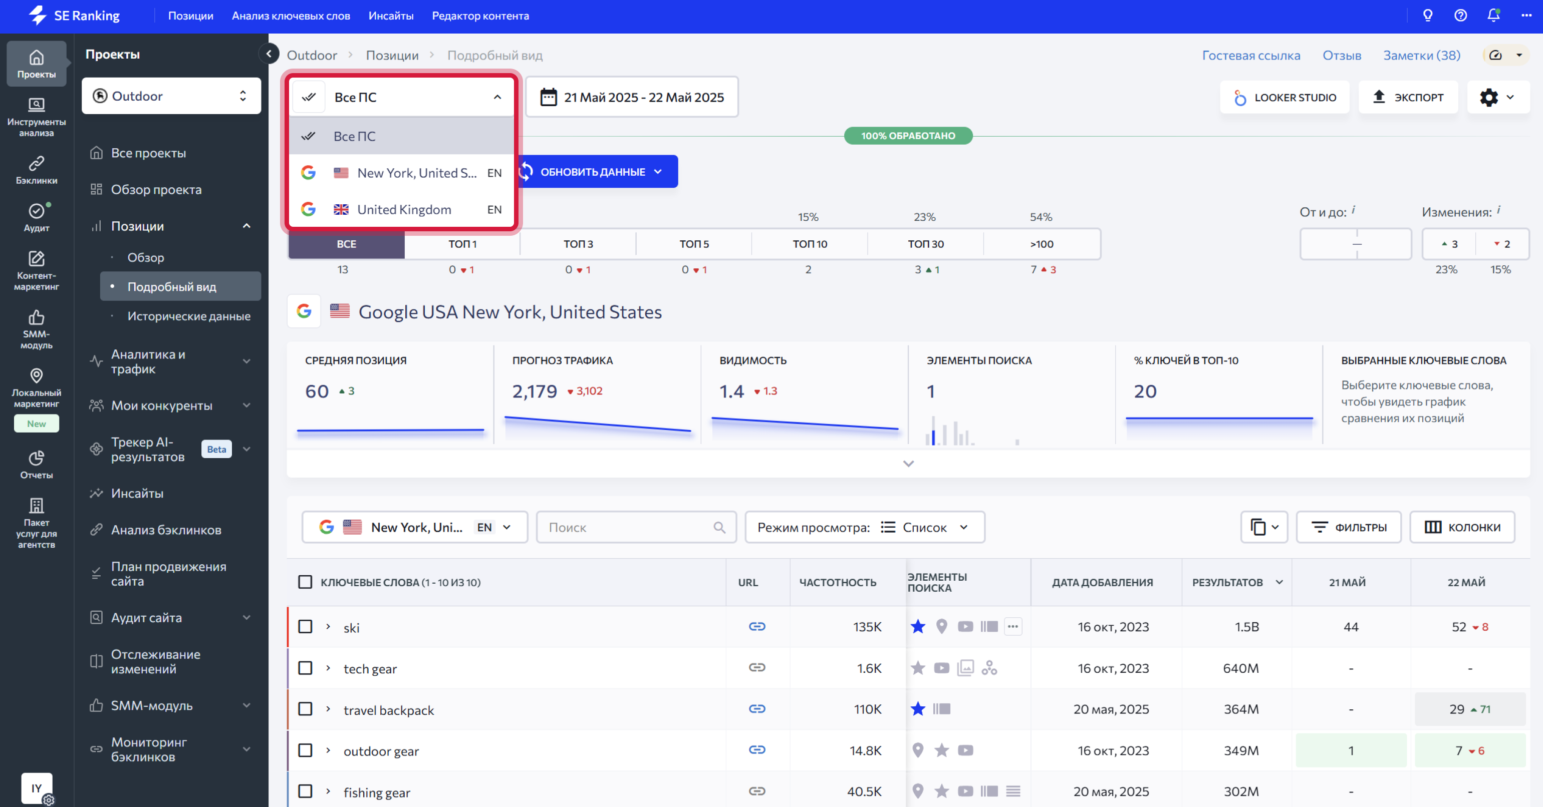The image size is (1543, 807).
Task: Open the New York search engine table filter
Action: click(415, 527)
